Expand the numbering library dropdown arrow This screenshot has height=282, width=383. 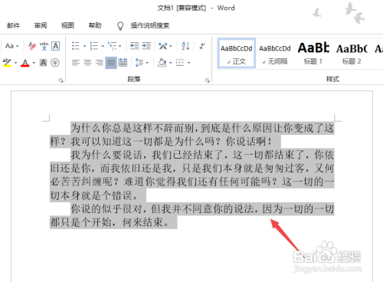pos(103,46)
